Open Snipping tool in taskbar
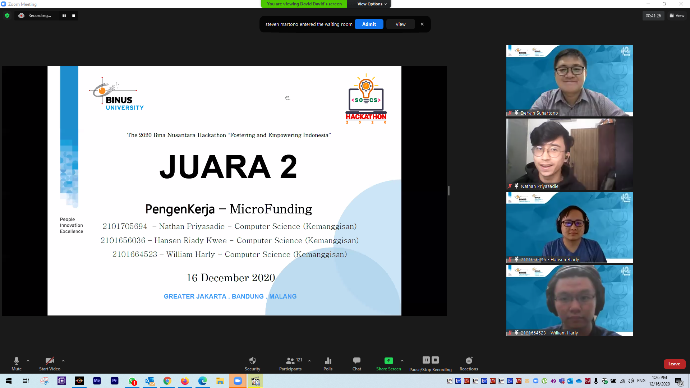The image size is (690, 388). click(44, 381)
